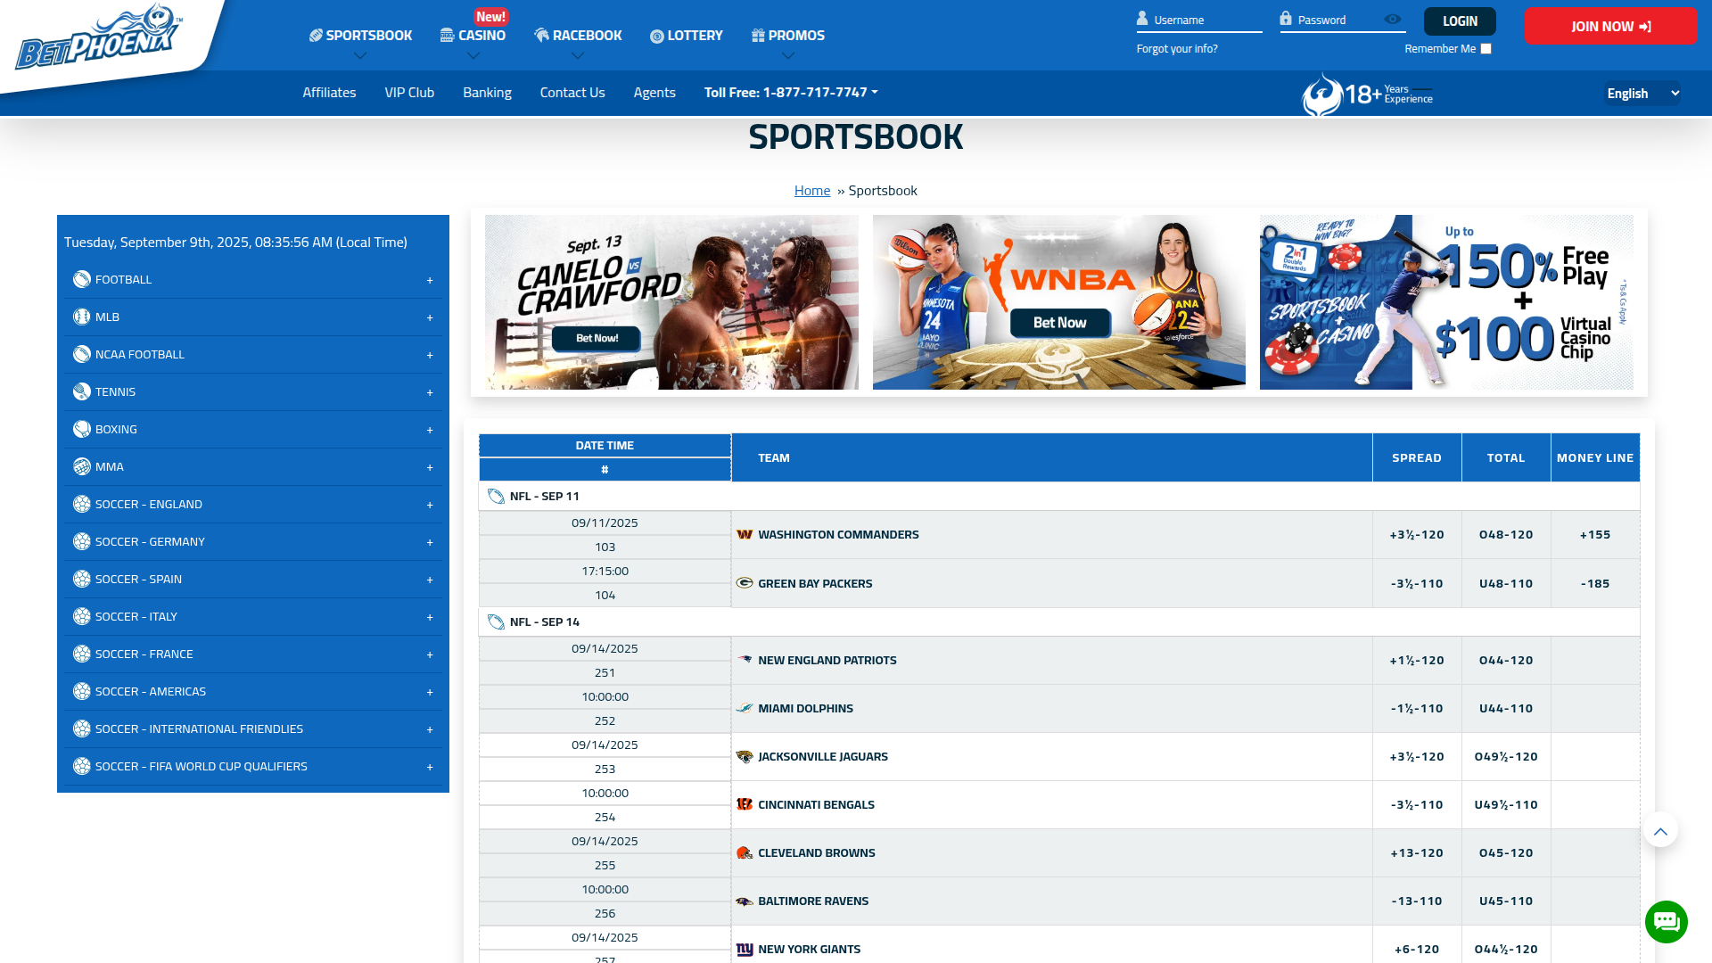
Task: Click the boxing glove icon next to BOXING
Action: pos(80,428)
